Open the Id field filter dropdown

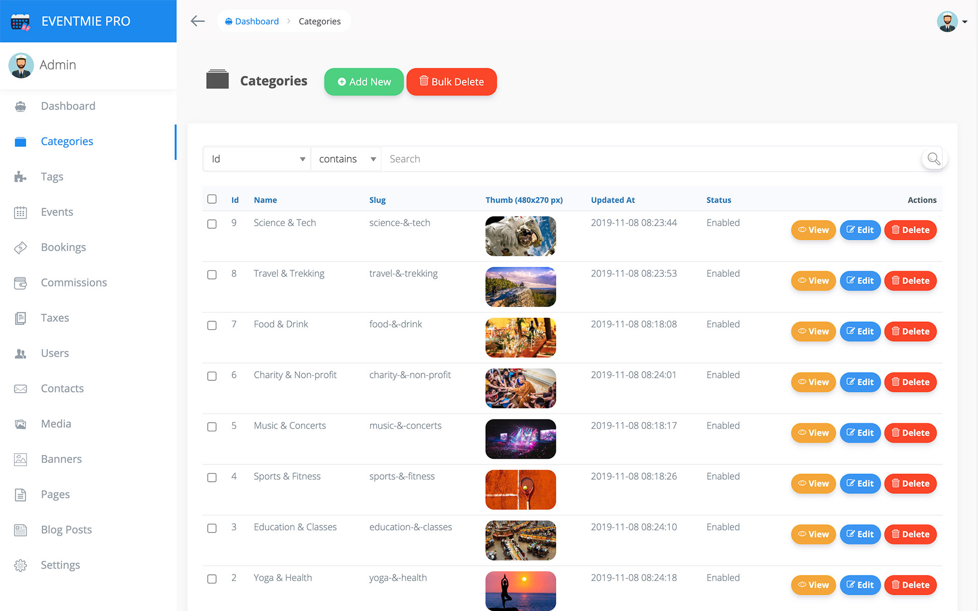[257, 159]
